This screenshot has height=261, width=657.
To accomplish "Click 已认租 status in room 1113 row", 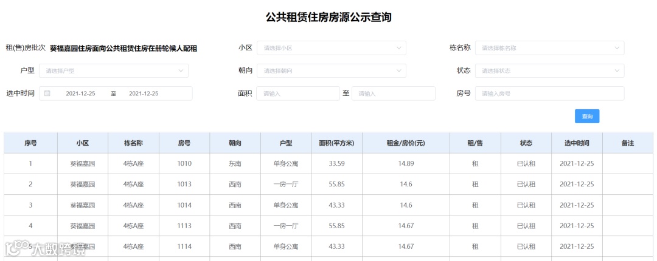I will pyautogui.click(x=526, y=226).
